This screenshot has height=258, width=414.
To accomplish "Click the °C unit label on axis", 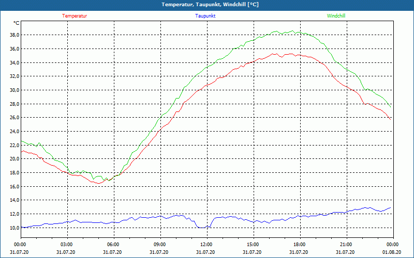I will click(17, 23).
